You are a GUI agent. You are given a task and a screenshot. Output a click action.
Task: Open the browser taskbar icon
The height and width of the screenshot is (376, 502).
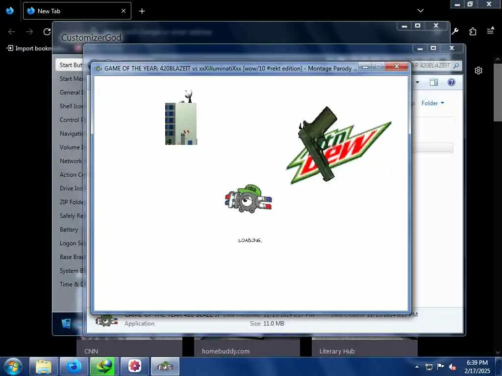74,366
